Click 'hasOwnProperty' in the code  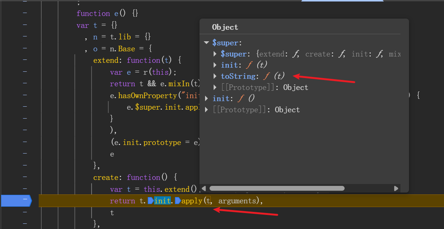tap(148, 96)
